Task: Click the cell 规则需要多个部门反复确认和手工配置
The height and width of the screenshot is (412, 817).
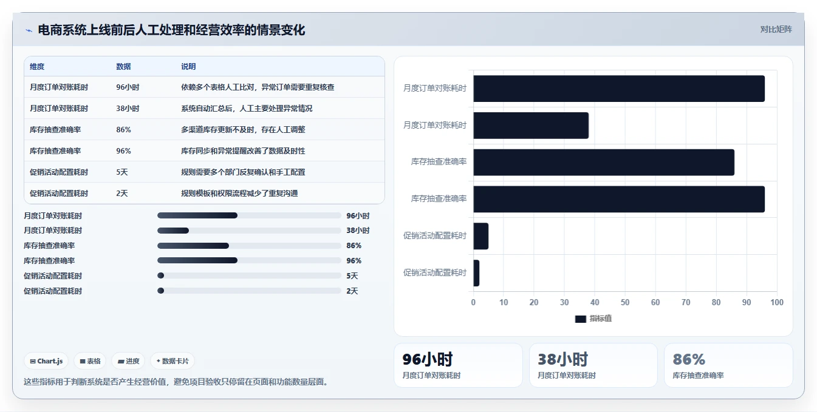Action: point(243,172)
